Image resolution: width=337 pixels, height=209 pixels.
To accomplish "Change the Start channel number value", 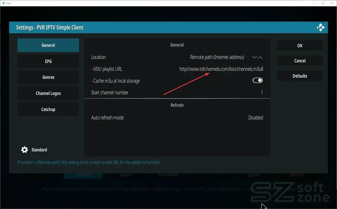I will click(x=262, y=92).
